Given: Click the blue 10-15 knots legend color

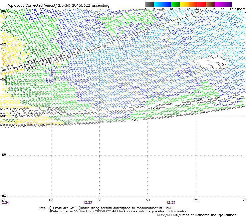Looking at the screenshot, I should pyautogui.click(x=167, y=4).
